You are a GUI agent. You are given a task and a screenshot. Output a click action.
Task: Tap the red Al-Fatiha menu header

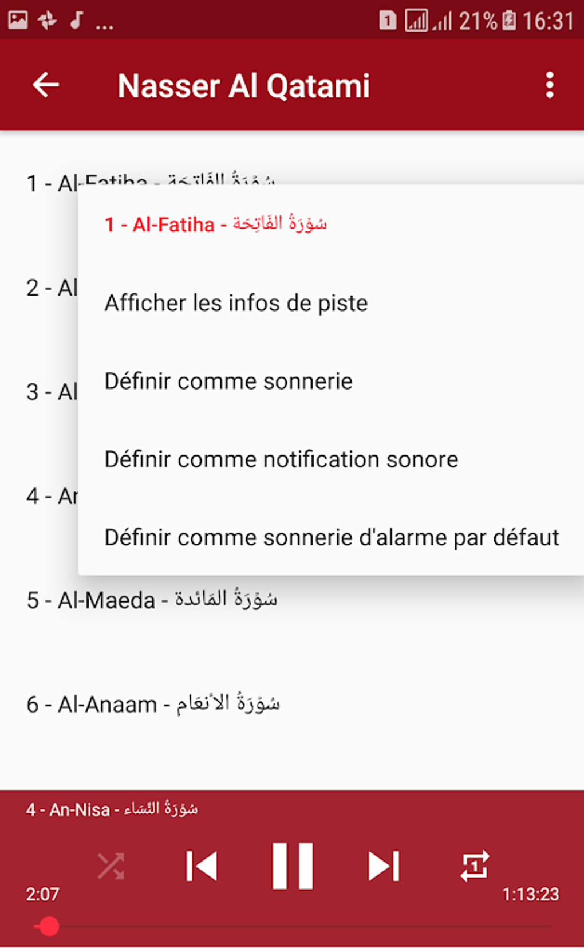click(216, 224)
